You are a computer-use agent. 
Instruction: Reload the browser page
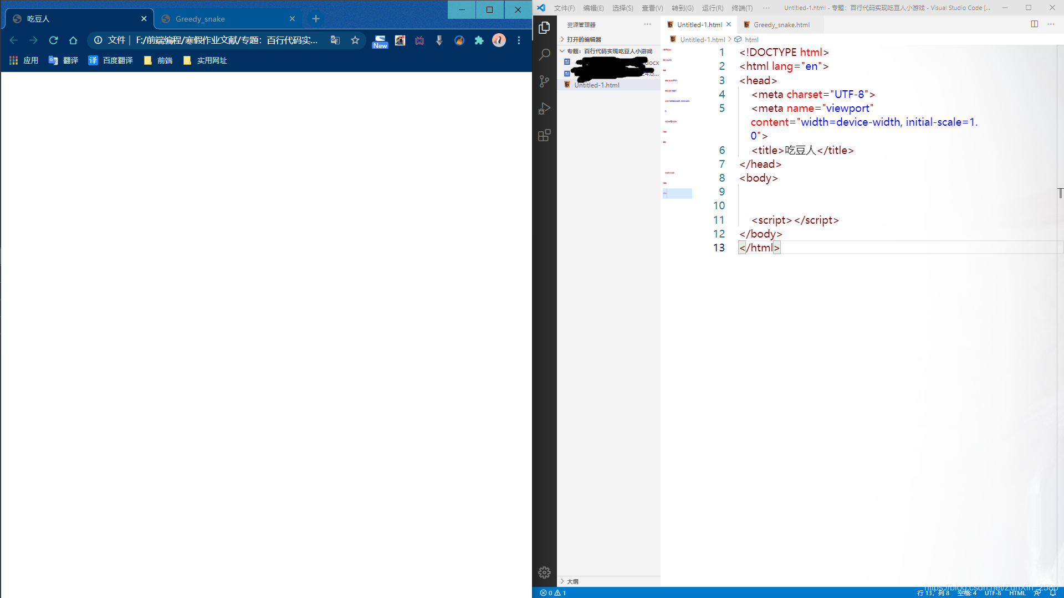pyautogui.click(x=53, y=40)
